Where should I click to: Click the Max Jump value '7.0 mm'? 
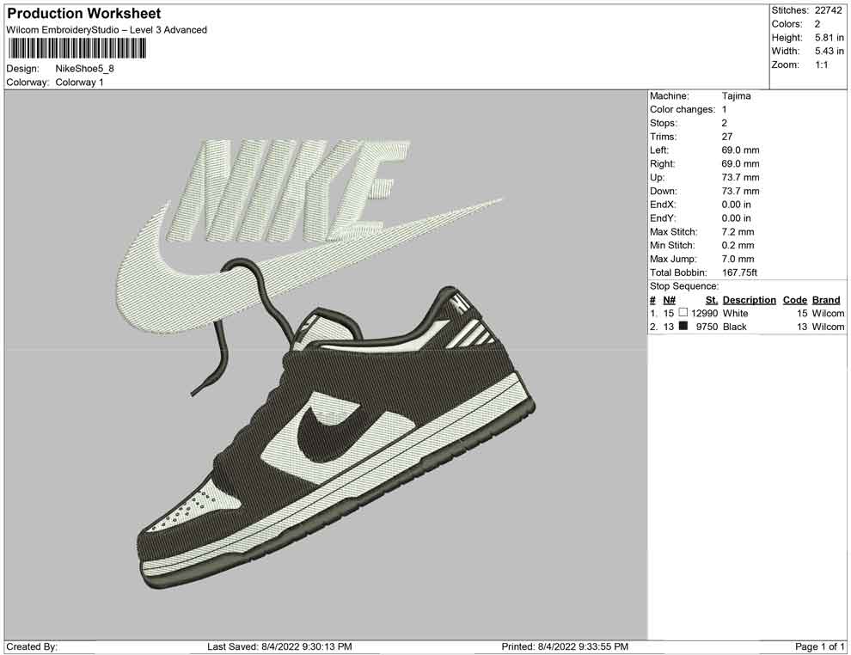coord(738,259)
